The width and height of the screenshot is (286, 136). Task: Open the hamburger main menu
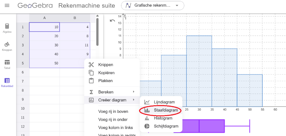pyautogui.click(x=7, y=5)
